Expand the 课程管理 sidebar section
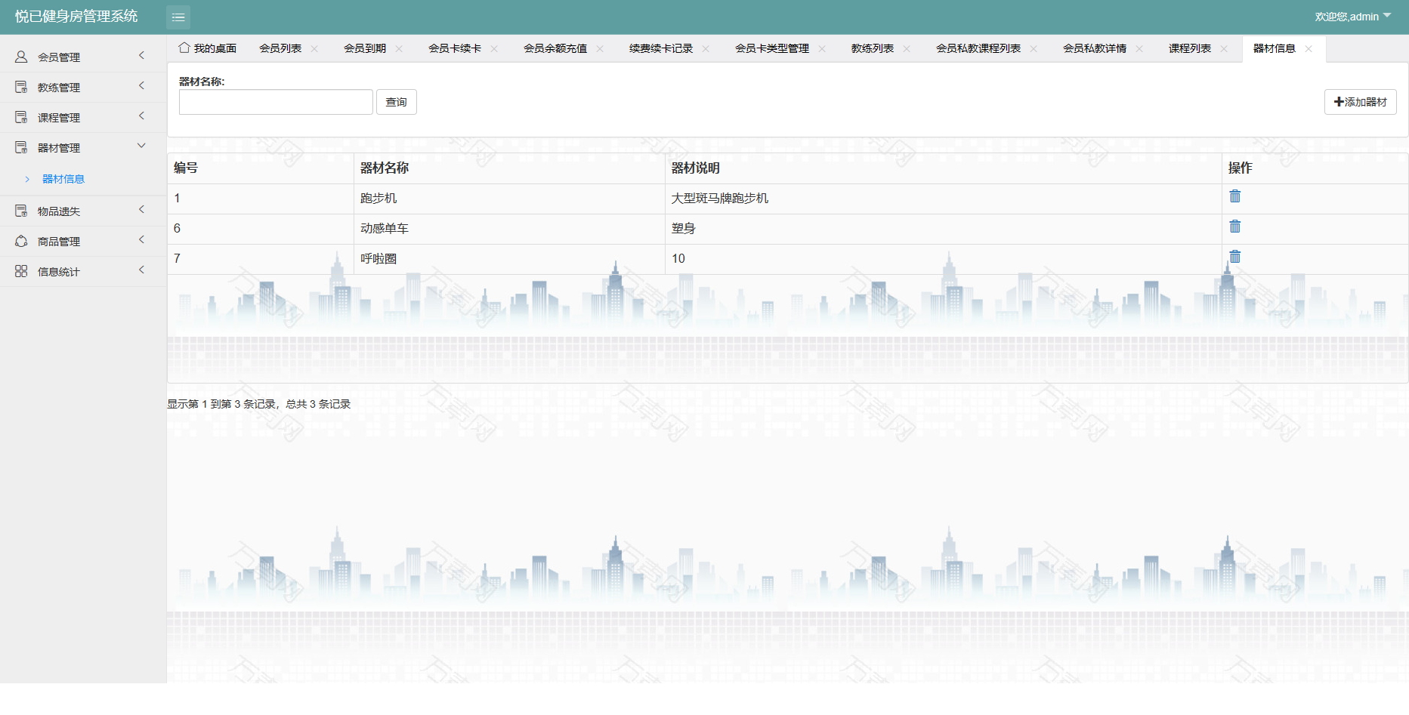The image size is (1409, 715). click(x=83, y=117)
